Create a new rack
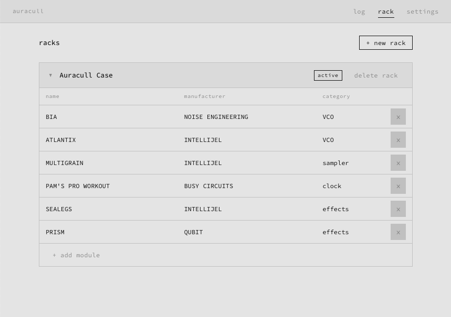 point(385,43)
